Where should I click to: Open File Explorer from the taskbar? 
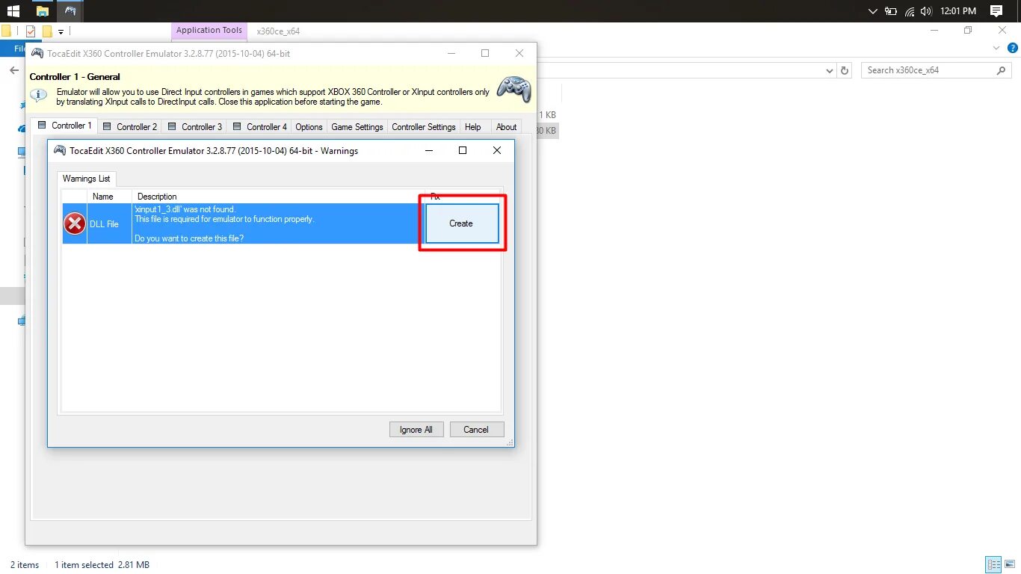tap(42, 11)
